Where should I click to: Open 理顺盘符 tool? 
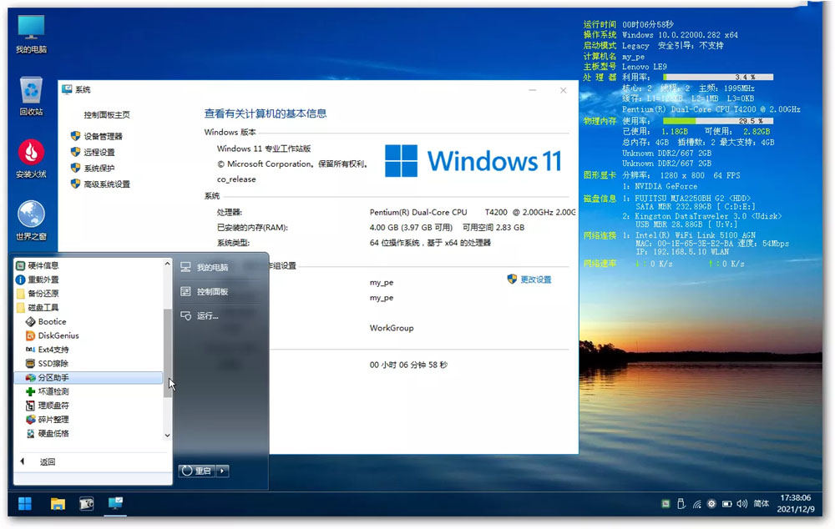click(x=48, y=406)
